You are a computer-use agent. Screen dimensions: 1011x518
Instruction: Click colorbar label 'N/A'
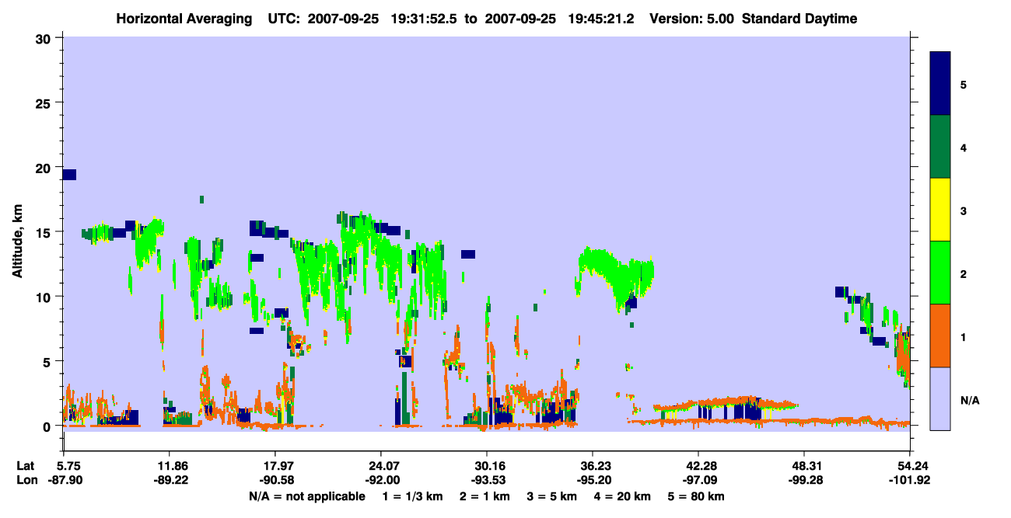coord(970,400)
